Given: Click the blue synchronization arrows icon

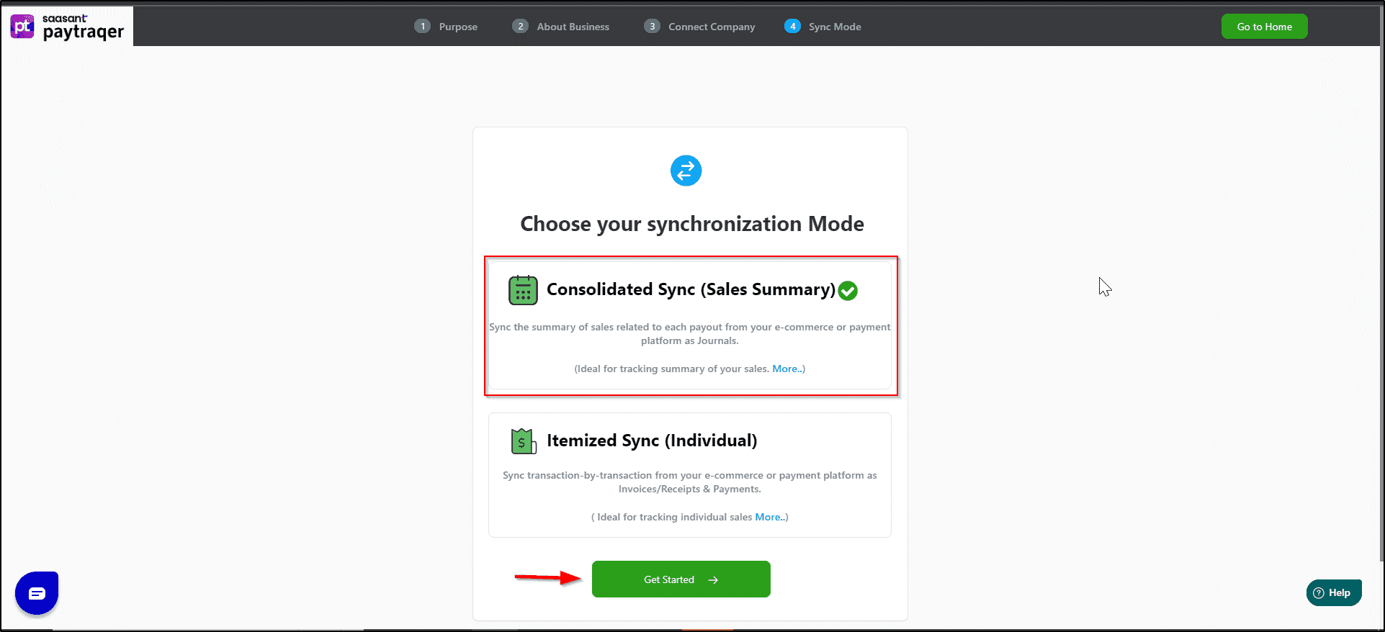Looking at the screenshot, I should (x=686, y=171).
